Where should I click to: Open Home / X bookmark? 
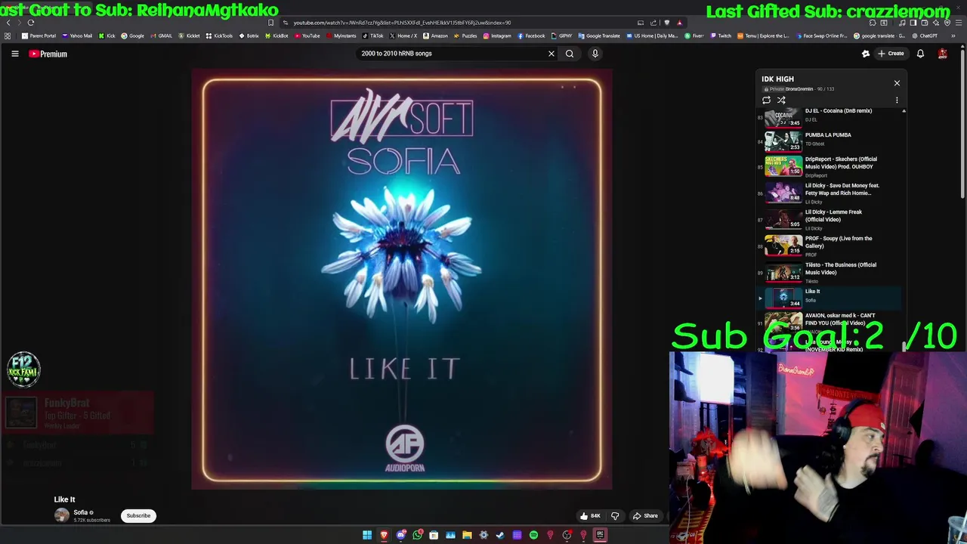pyautogui.click(x=403, y=36)
